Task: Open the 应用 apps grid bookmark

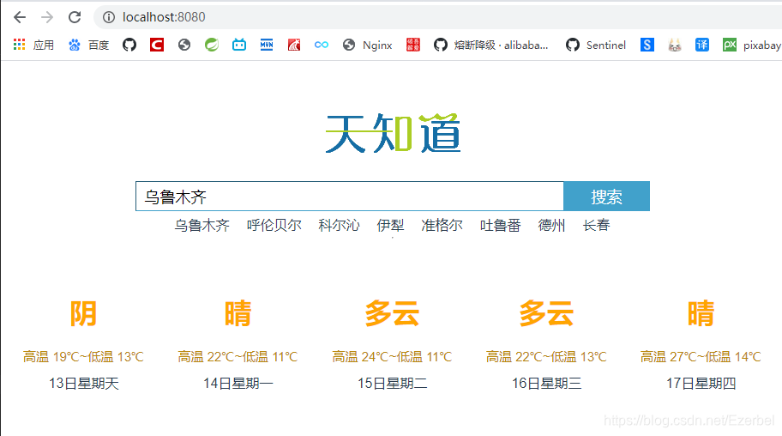Action: click(33, 45)
